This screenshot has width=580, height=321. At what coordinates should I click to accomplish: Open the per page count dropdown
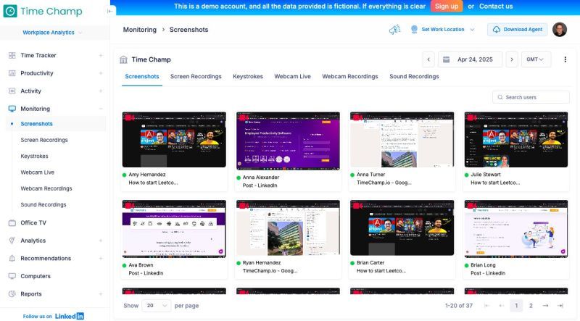coord(156,306)
